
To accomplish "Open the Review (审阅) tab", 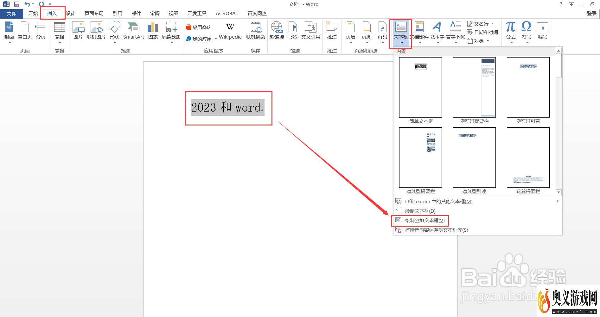I will pos(155,13).
